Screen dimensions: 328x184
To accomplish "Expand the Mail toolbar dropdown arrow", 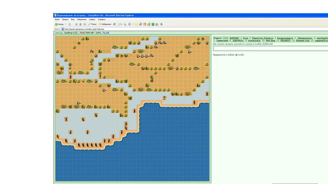I will click(122, 24).
